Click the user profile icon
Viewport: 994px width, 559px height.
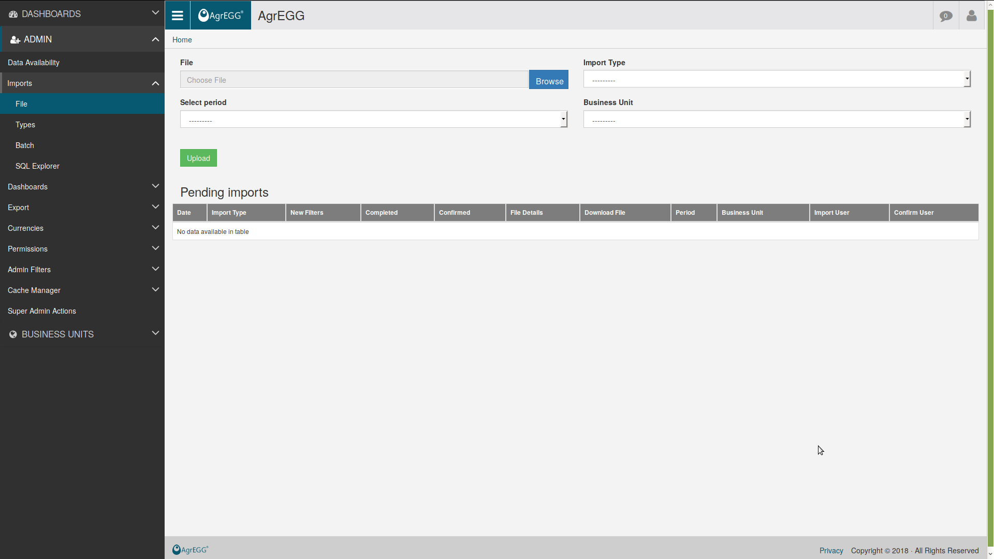pyautogui.click(x=971, y=15)
